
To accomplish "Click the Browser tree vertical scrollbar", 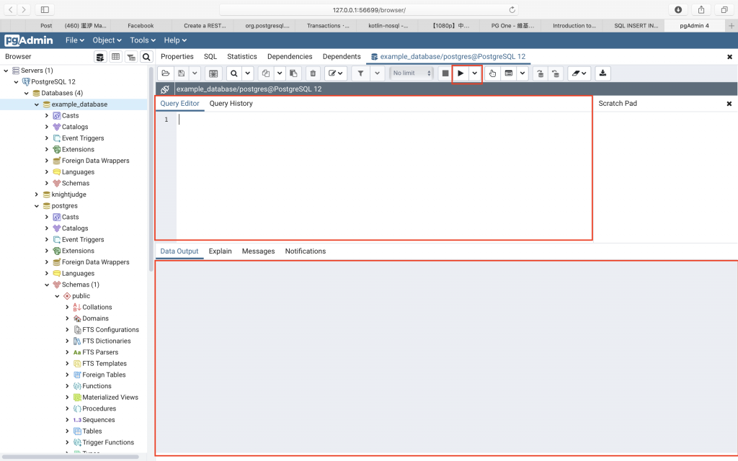I will click(151, 169).
